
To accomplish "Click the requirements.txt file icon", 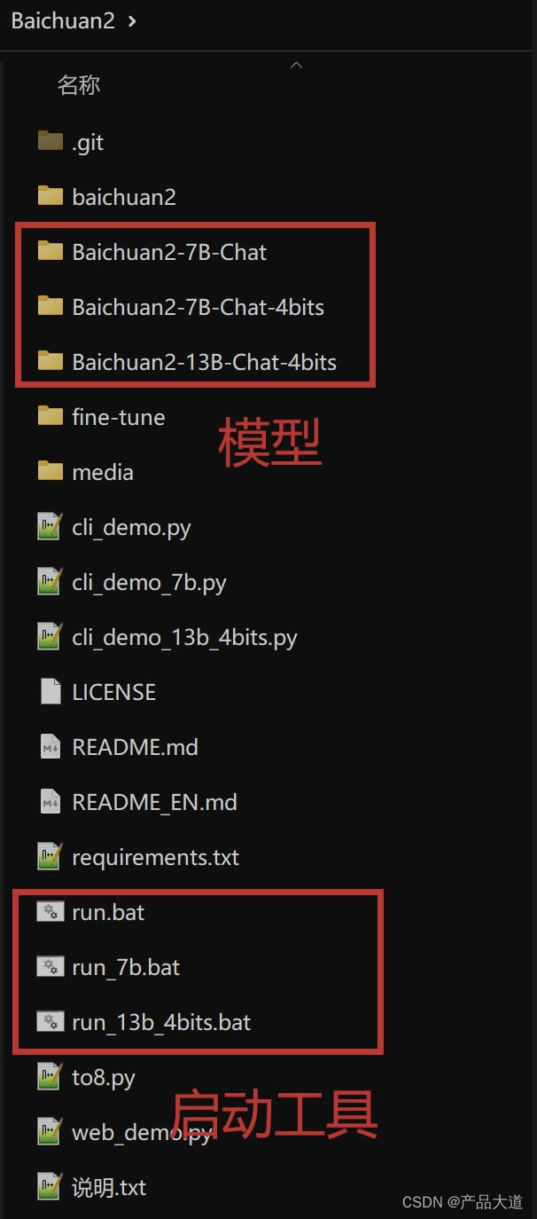I will [x=50, y=856].
